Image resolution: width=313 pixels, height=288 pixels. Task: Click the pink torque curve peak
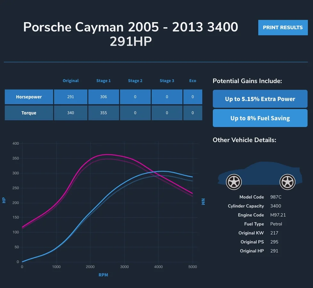point(107,154)
